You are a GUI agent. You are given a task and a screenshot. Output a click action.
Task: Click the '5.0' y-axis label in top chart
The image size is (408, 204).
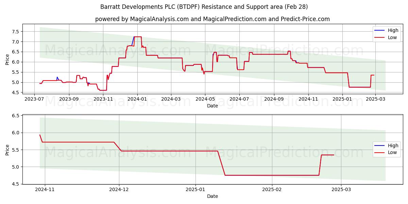16,82
